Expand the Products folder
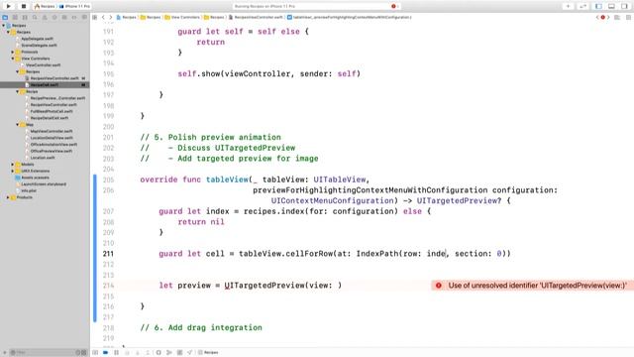Screen dimensions: 634x357 point(8,197)
